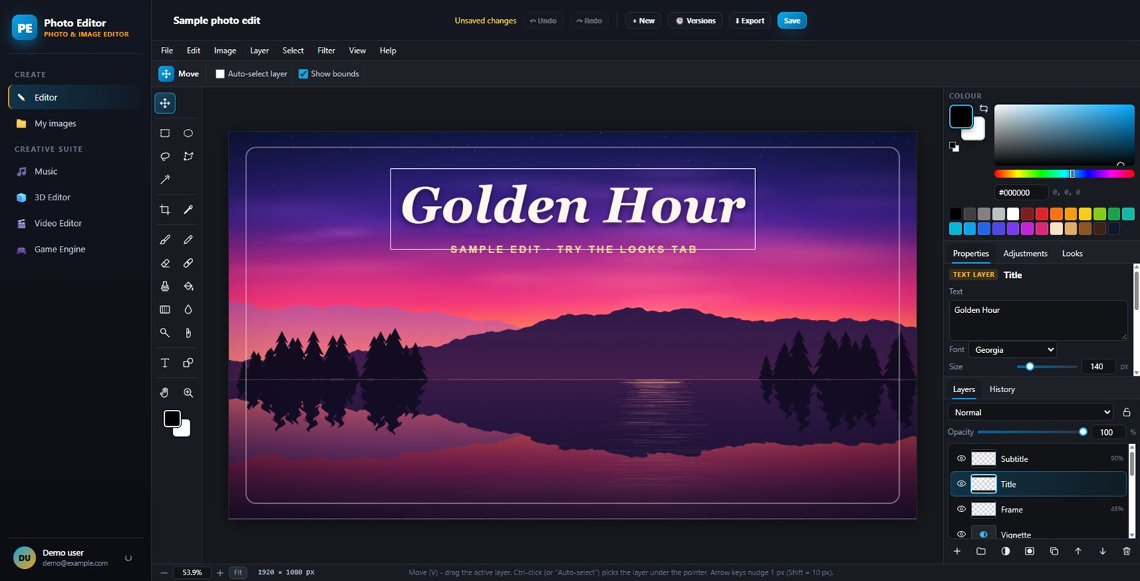1140x581 pixels.
Task: Select the Brush tool
Action: point(165,240)
